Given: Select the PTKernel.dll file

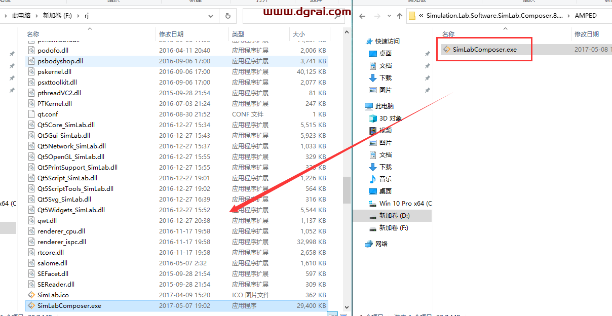Looking at the screenshot, I should pyautogui.click(x=177, y=103).
